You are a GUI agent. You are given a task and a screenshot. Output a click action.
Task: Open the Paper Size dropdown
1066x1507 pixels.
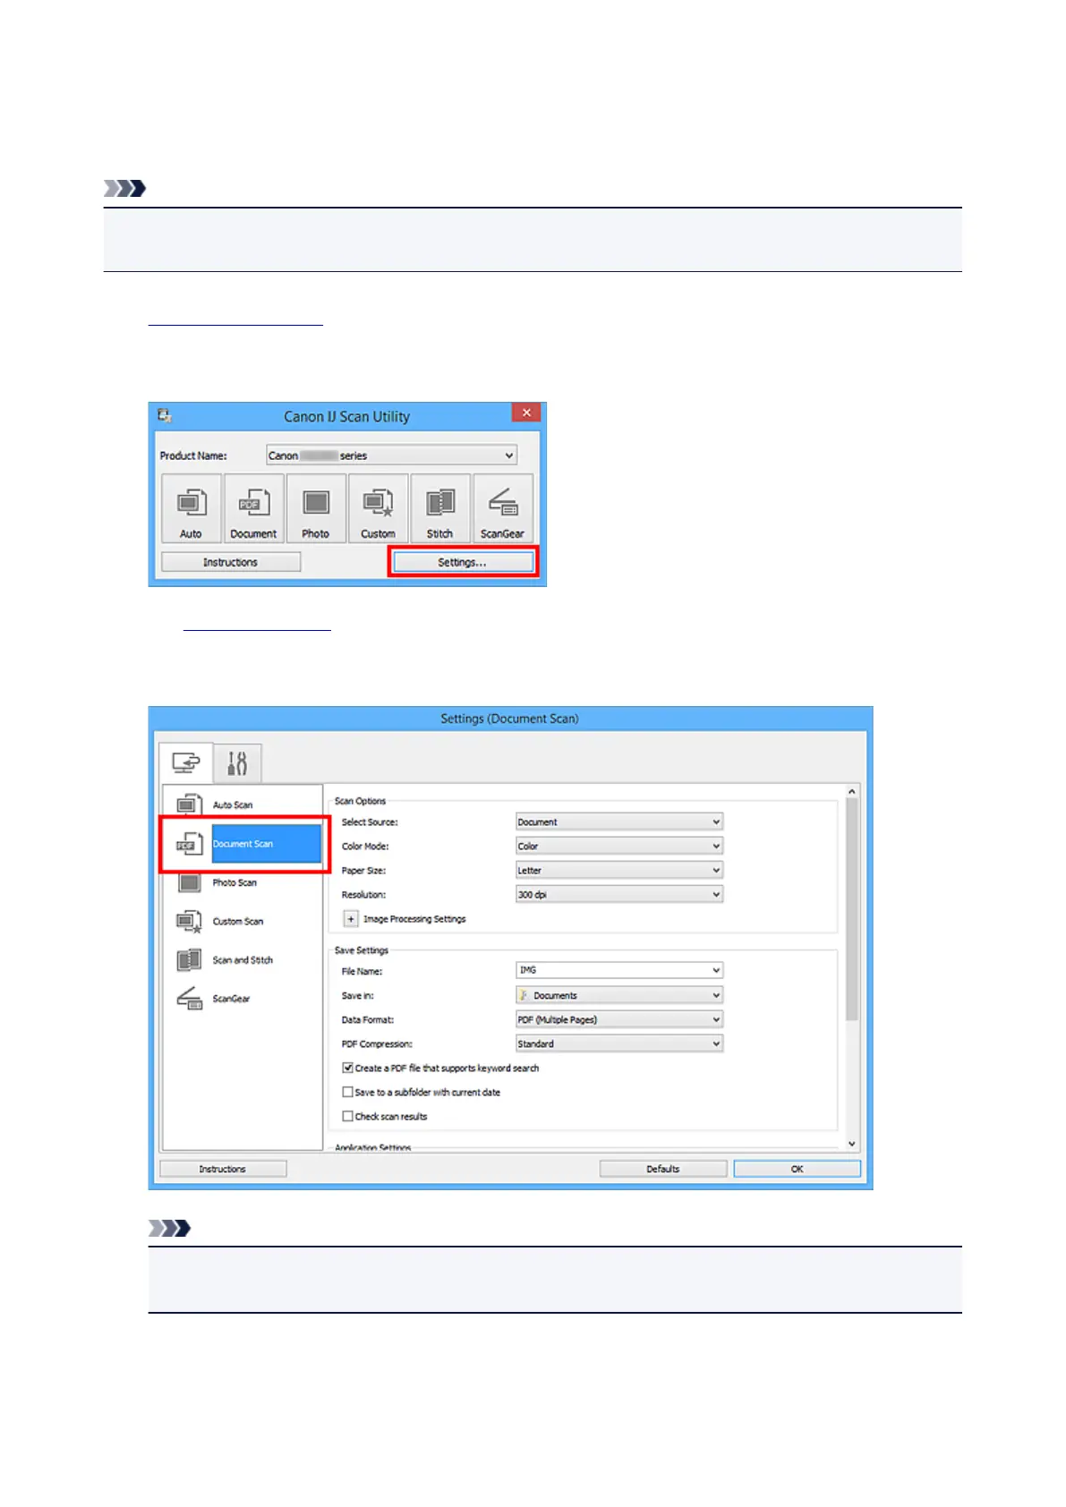coord(619,870)
